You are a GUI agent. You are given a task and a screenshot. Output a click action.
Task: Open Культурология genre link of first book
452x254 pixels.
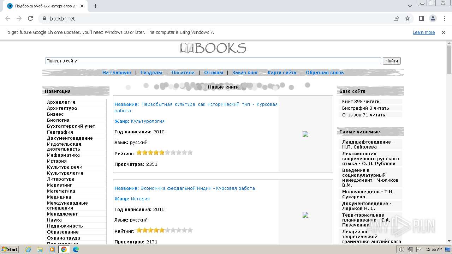(148, 121)
